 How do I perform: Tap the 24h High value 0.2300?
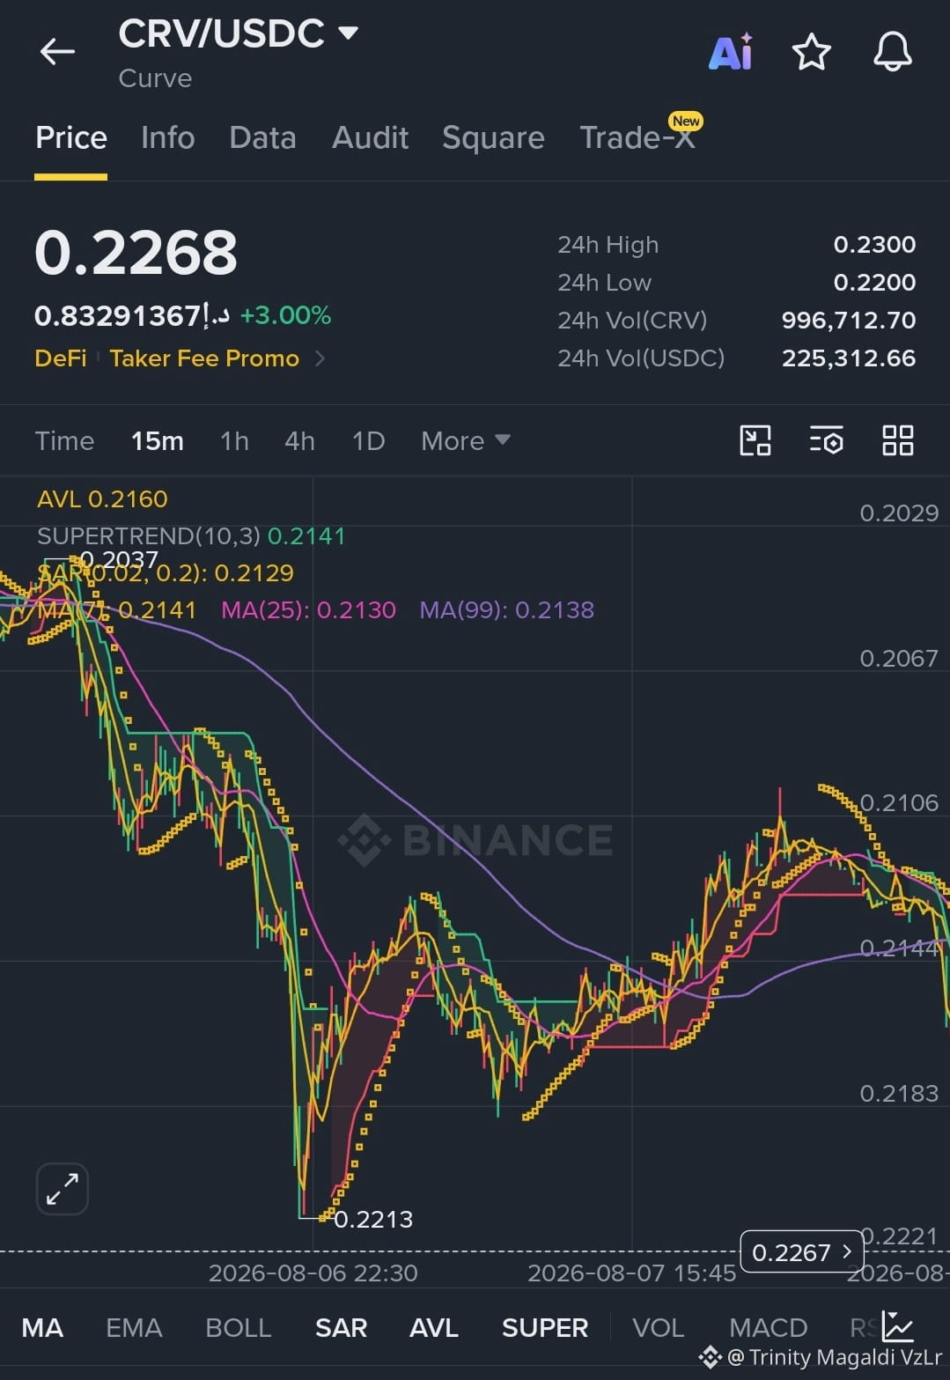(x=874, y=244)
